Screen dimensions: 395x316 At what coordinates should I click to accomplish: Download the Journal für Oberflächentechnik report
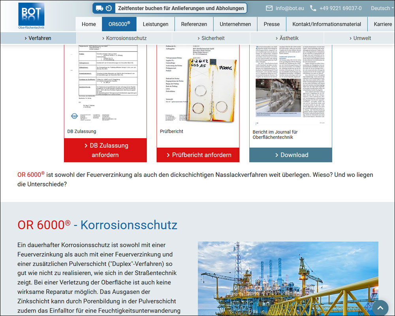(290, 155)
